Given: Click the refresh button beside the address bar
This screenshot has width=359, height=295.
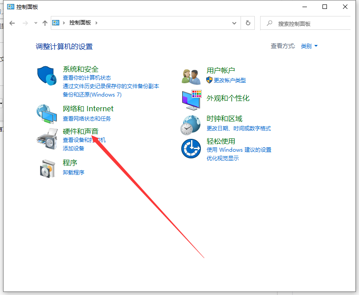Looking at the screenshot, I should [x=248, y=23].
